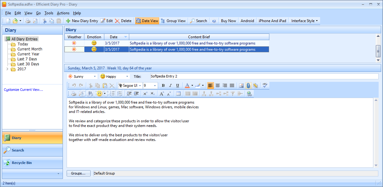Open the font size 9 dropdown

[x=155, y=86]
